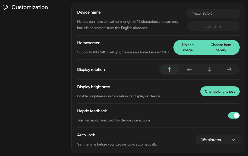Toggle the Haptic feedback switch
Screen dimensions: 248x156
pos(234,115)
